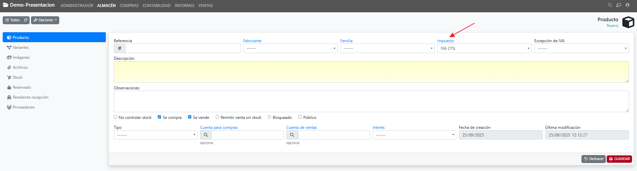Viewport: 637px width, 171px height.
Task: Click the Deshacer button
Action: (x=593, y=159)
